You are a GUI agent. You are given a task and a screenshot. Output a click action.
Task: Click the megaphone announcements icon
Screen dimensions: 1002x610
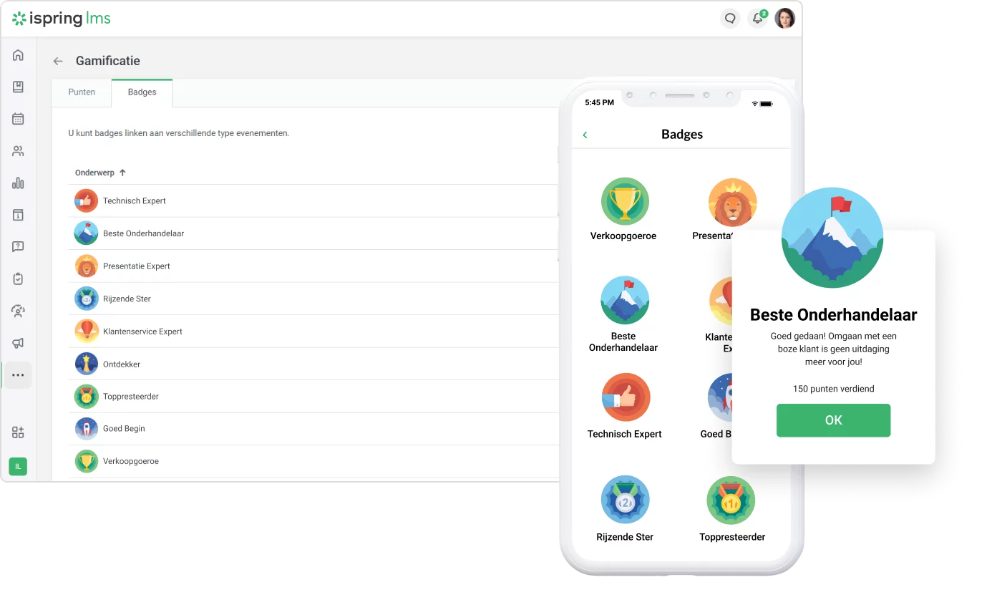pyautogui.click(x=18, y=343)
